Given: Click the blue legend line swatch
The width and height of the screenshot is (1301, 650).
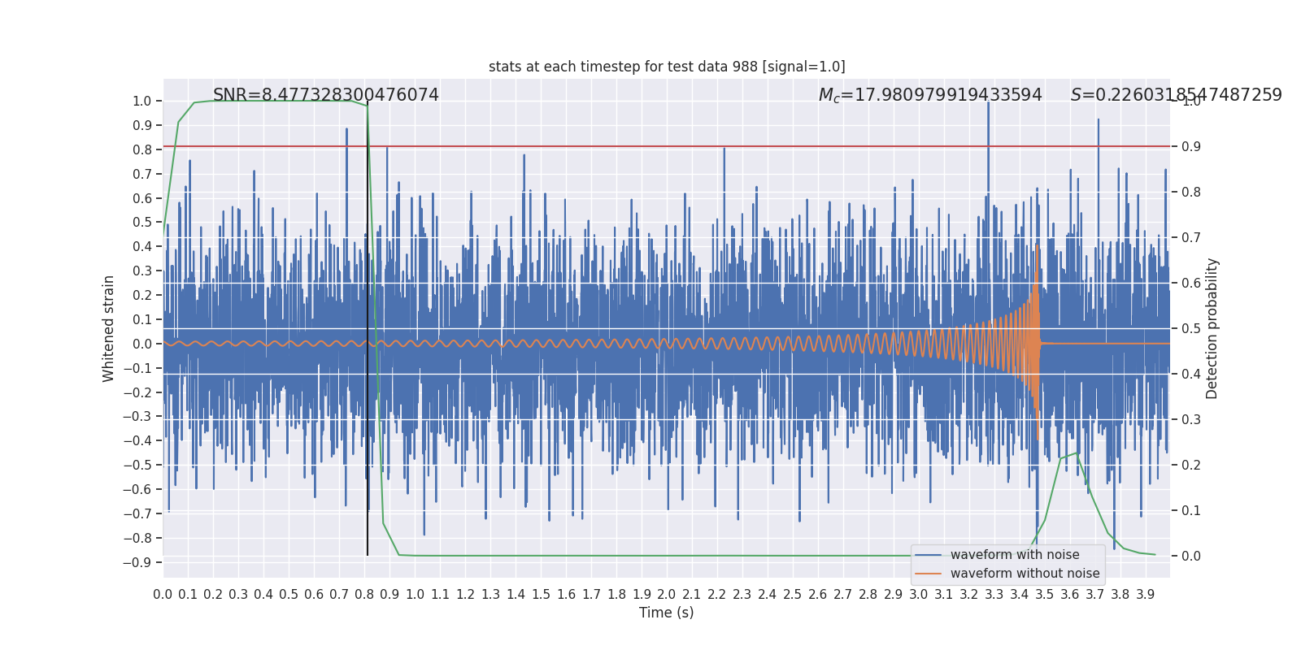Looking at the screenshot, I should tap(929, 555).
